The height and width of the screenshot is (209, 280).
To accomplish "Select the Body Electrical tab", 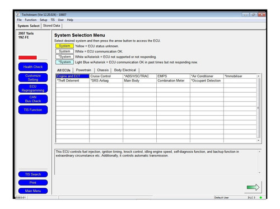I will click(x=125, y=70).
